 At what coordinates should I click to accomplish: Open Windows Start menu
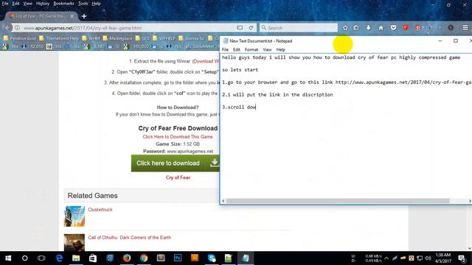8,258
